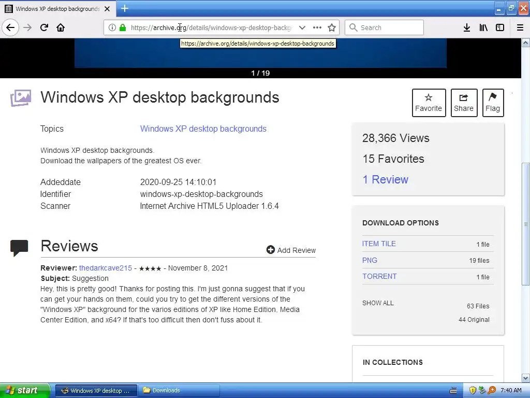Click the 63 Files count
This screenshot has width=530, height=398.
(x=478, y=306)
